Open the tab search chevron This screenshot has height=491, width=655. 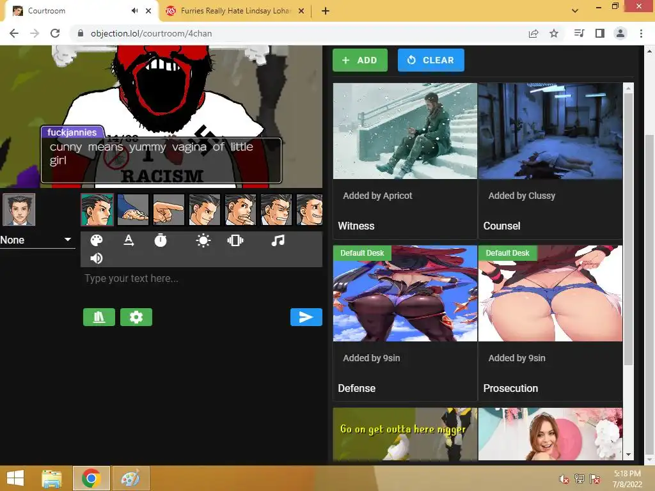coord(575,11)
